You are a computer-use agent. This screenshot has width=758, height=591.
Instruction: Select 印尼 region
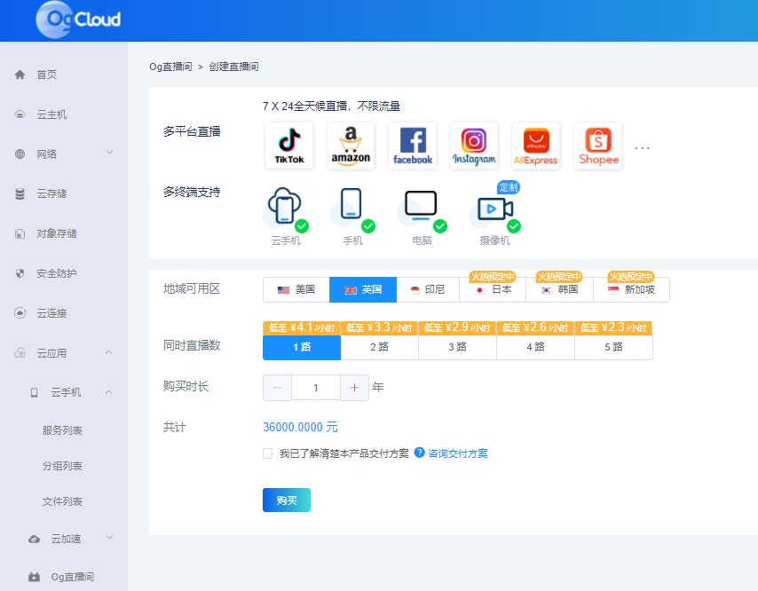(x=428, y=289)
